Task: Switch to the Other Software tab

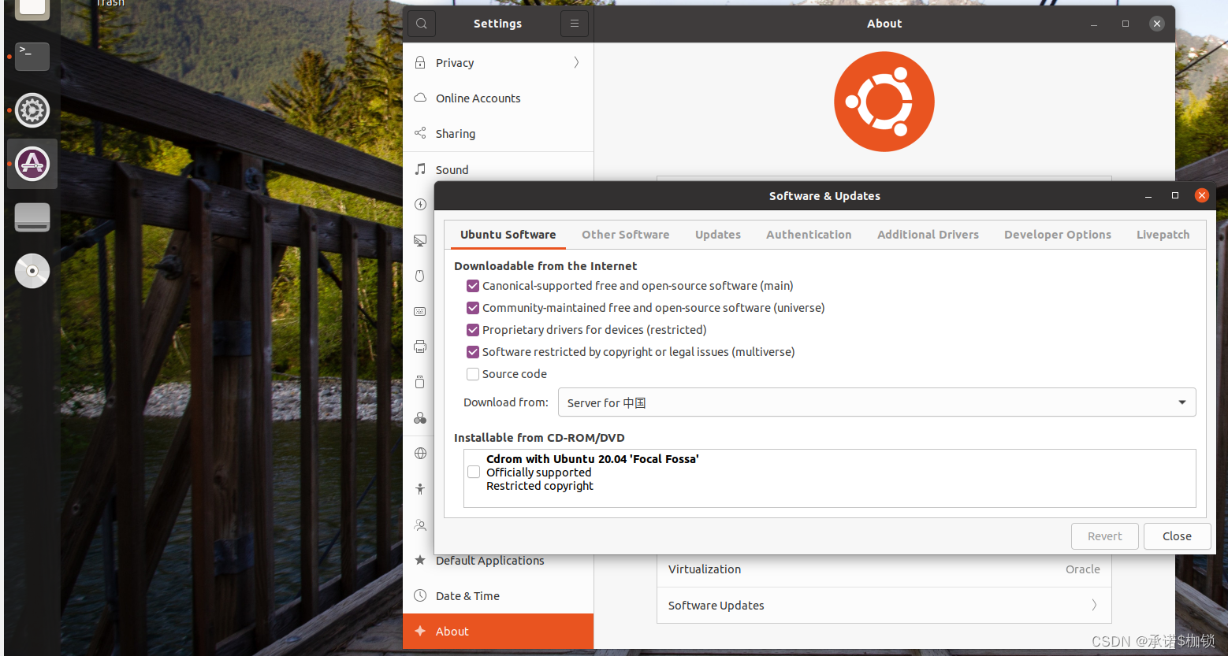Action: 625,234
